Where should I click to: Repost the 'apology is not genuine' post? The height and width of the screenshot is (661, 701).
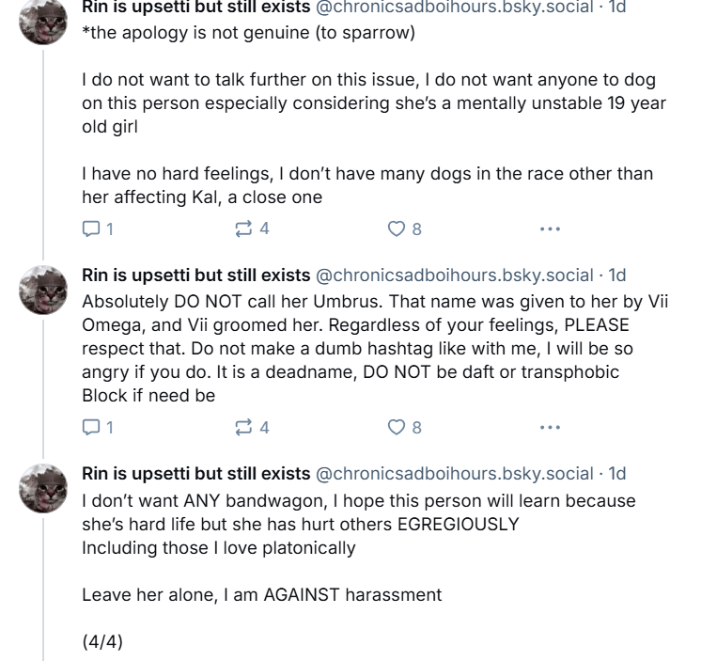click(252, 229)
